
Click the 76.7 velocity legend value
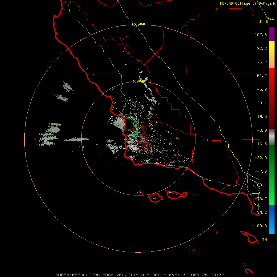pos(262,62)
